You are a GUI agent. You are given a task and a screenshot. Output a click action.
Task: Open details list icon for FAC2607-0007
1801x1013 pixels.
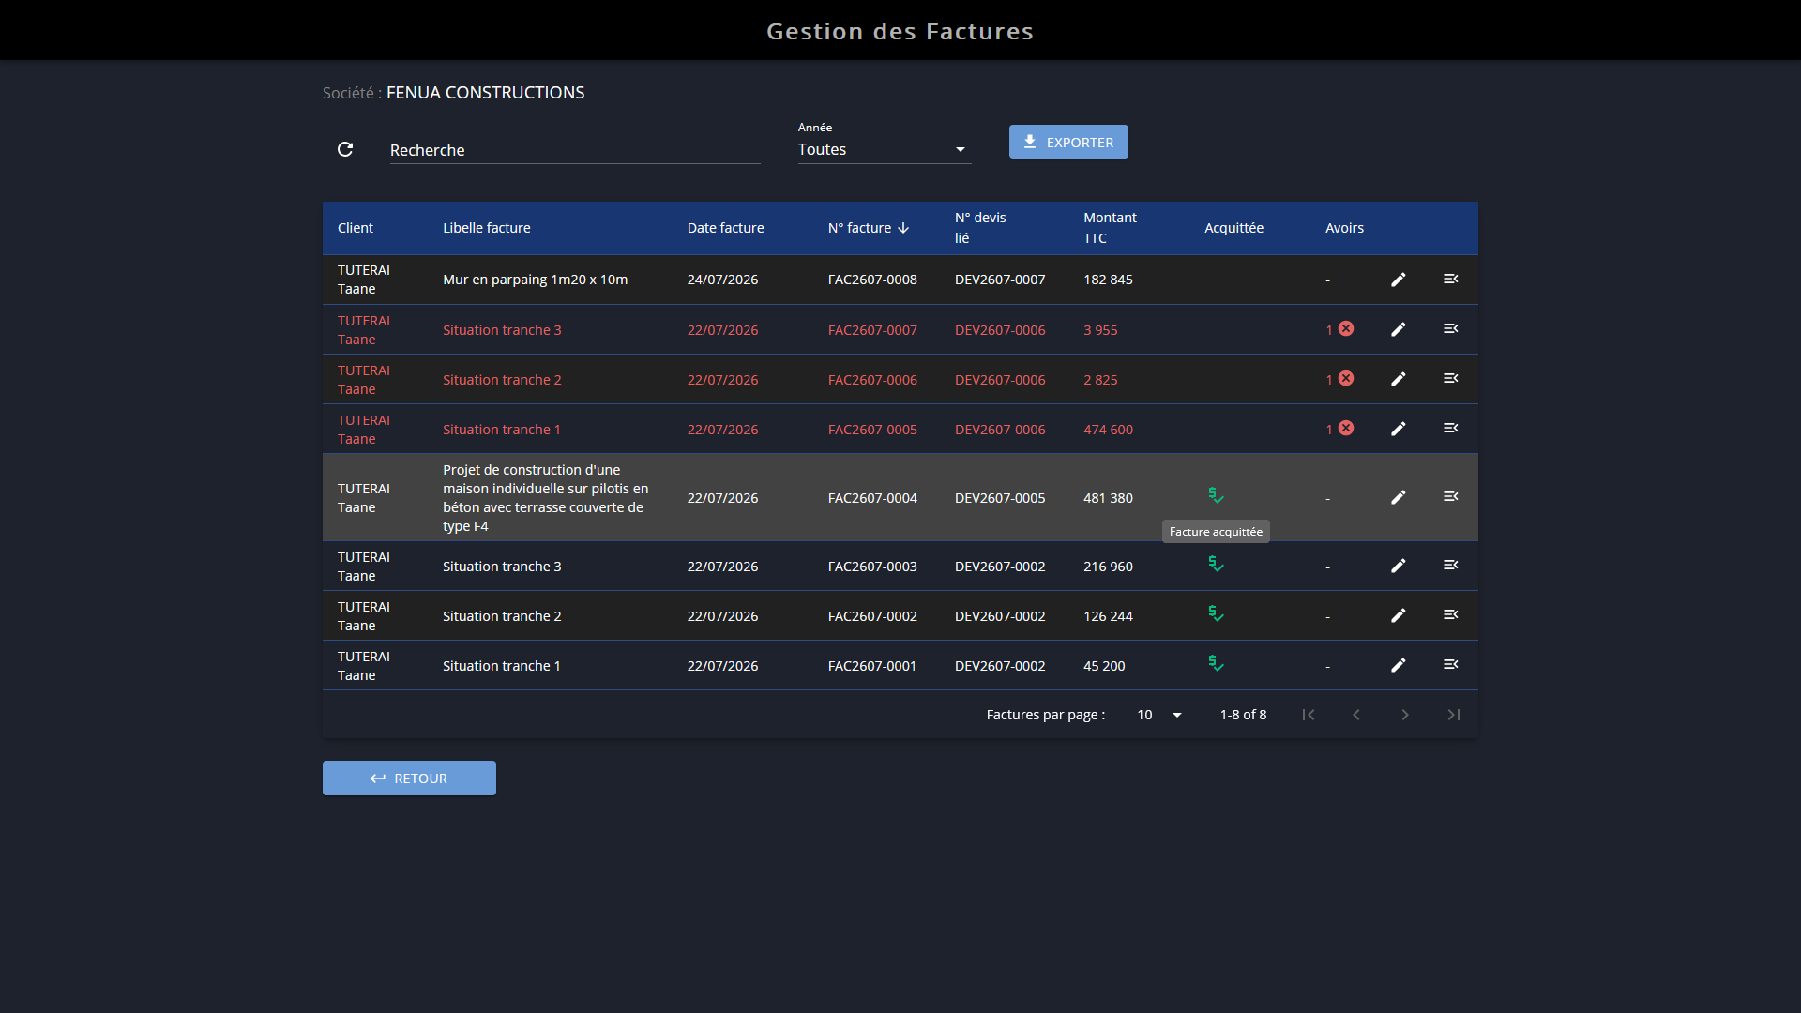pos(1450,329)
